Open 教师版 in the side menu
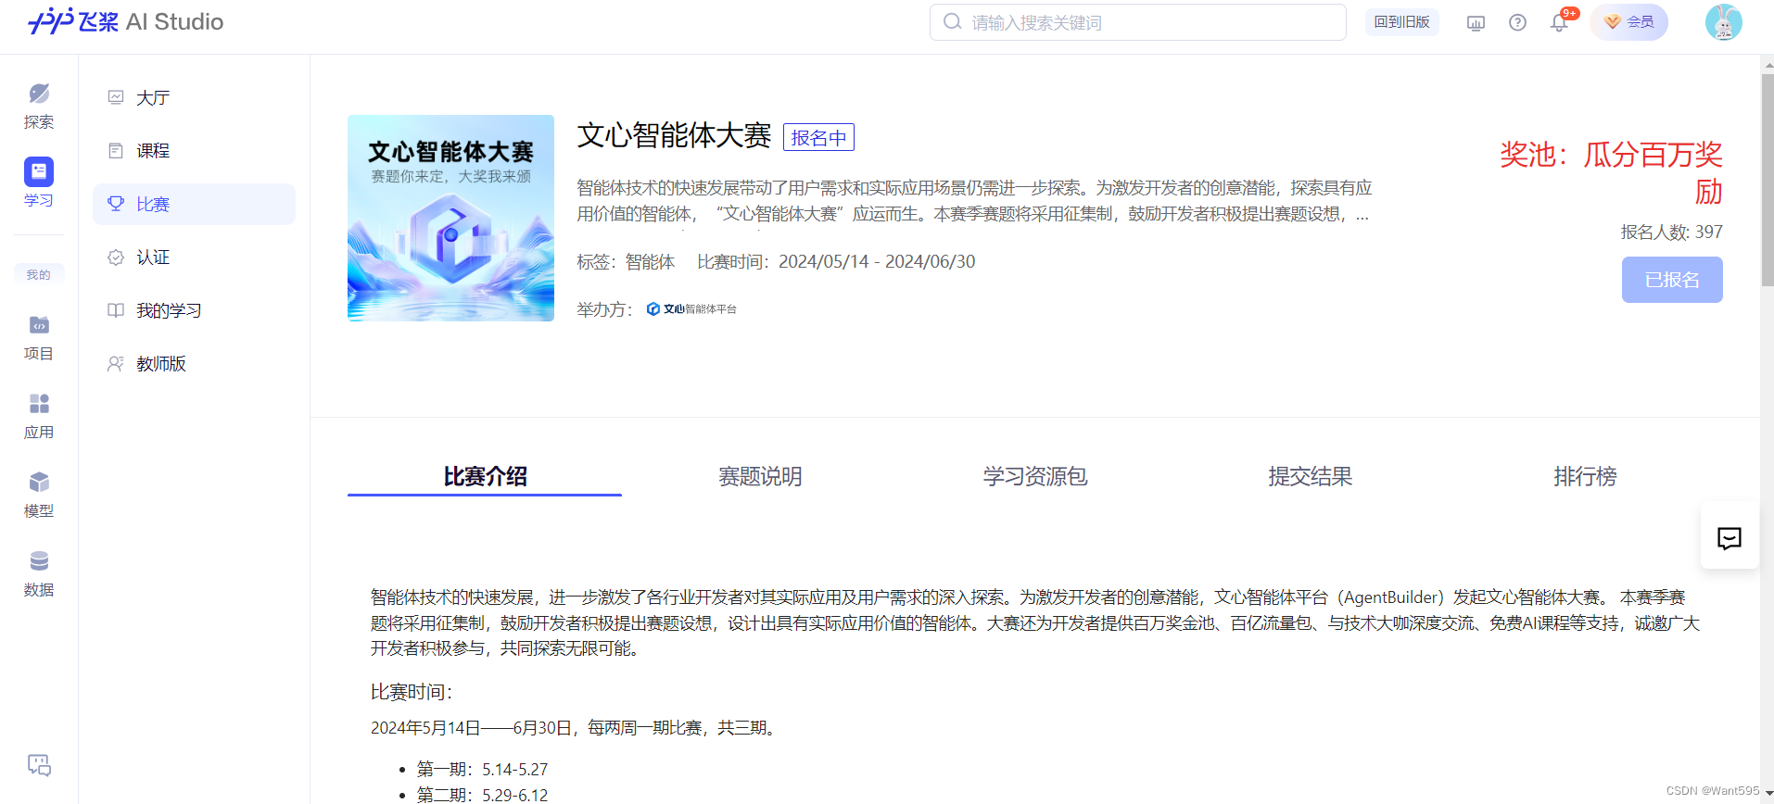The height and width of the screenshot is (804, 1774). pos(194,364)
